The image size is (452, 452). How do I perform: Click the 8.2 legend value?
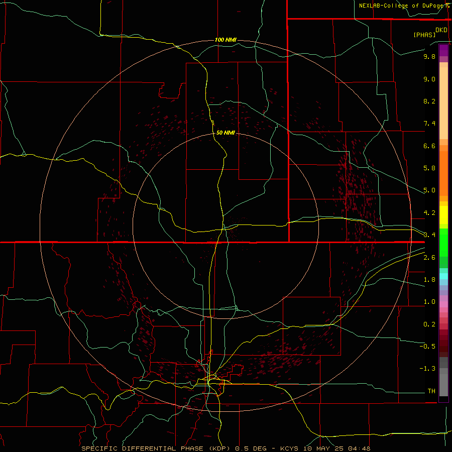(429, 101)
